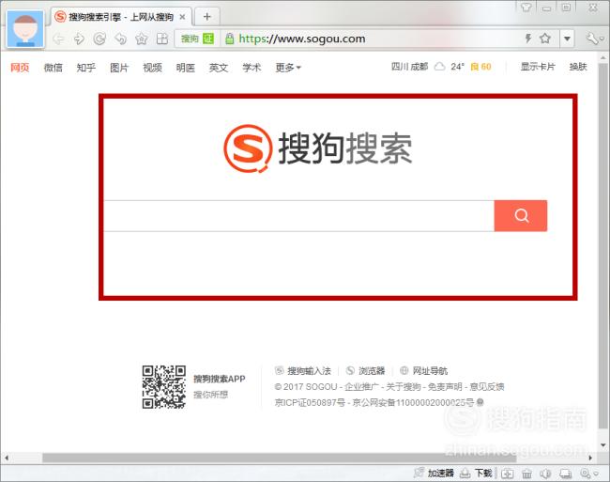
Task: Bookmark page with address bar star
Action: pos(545,39)
